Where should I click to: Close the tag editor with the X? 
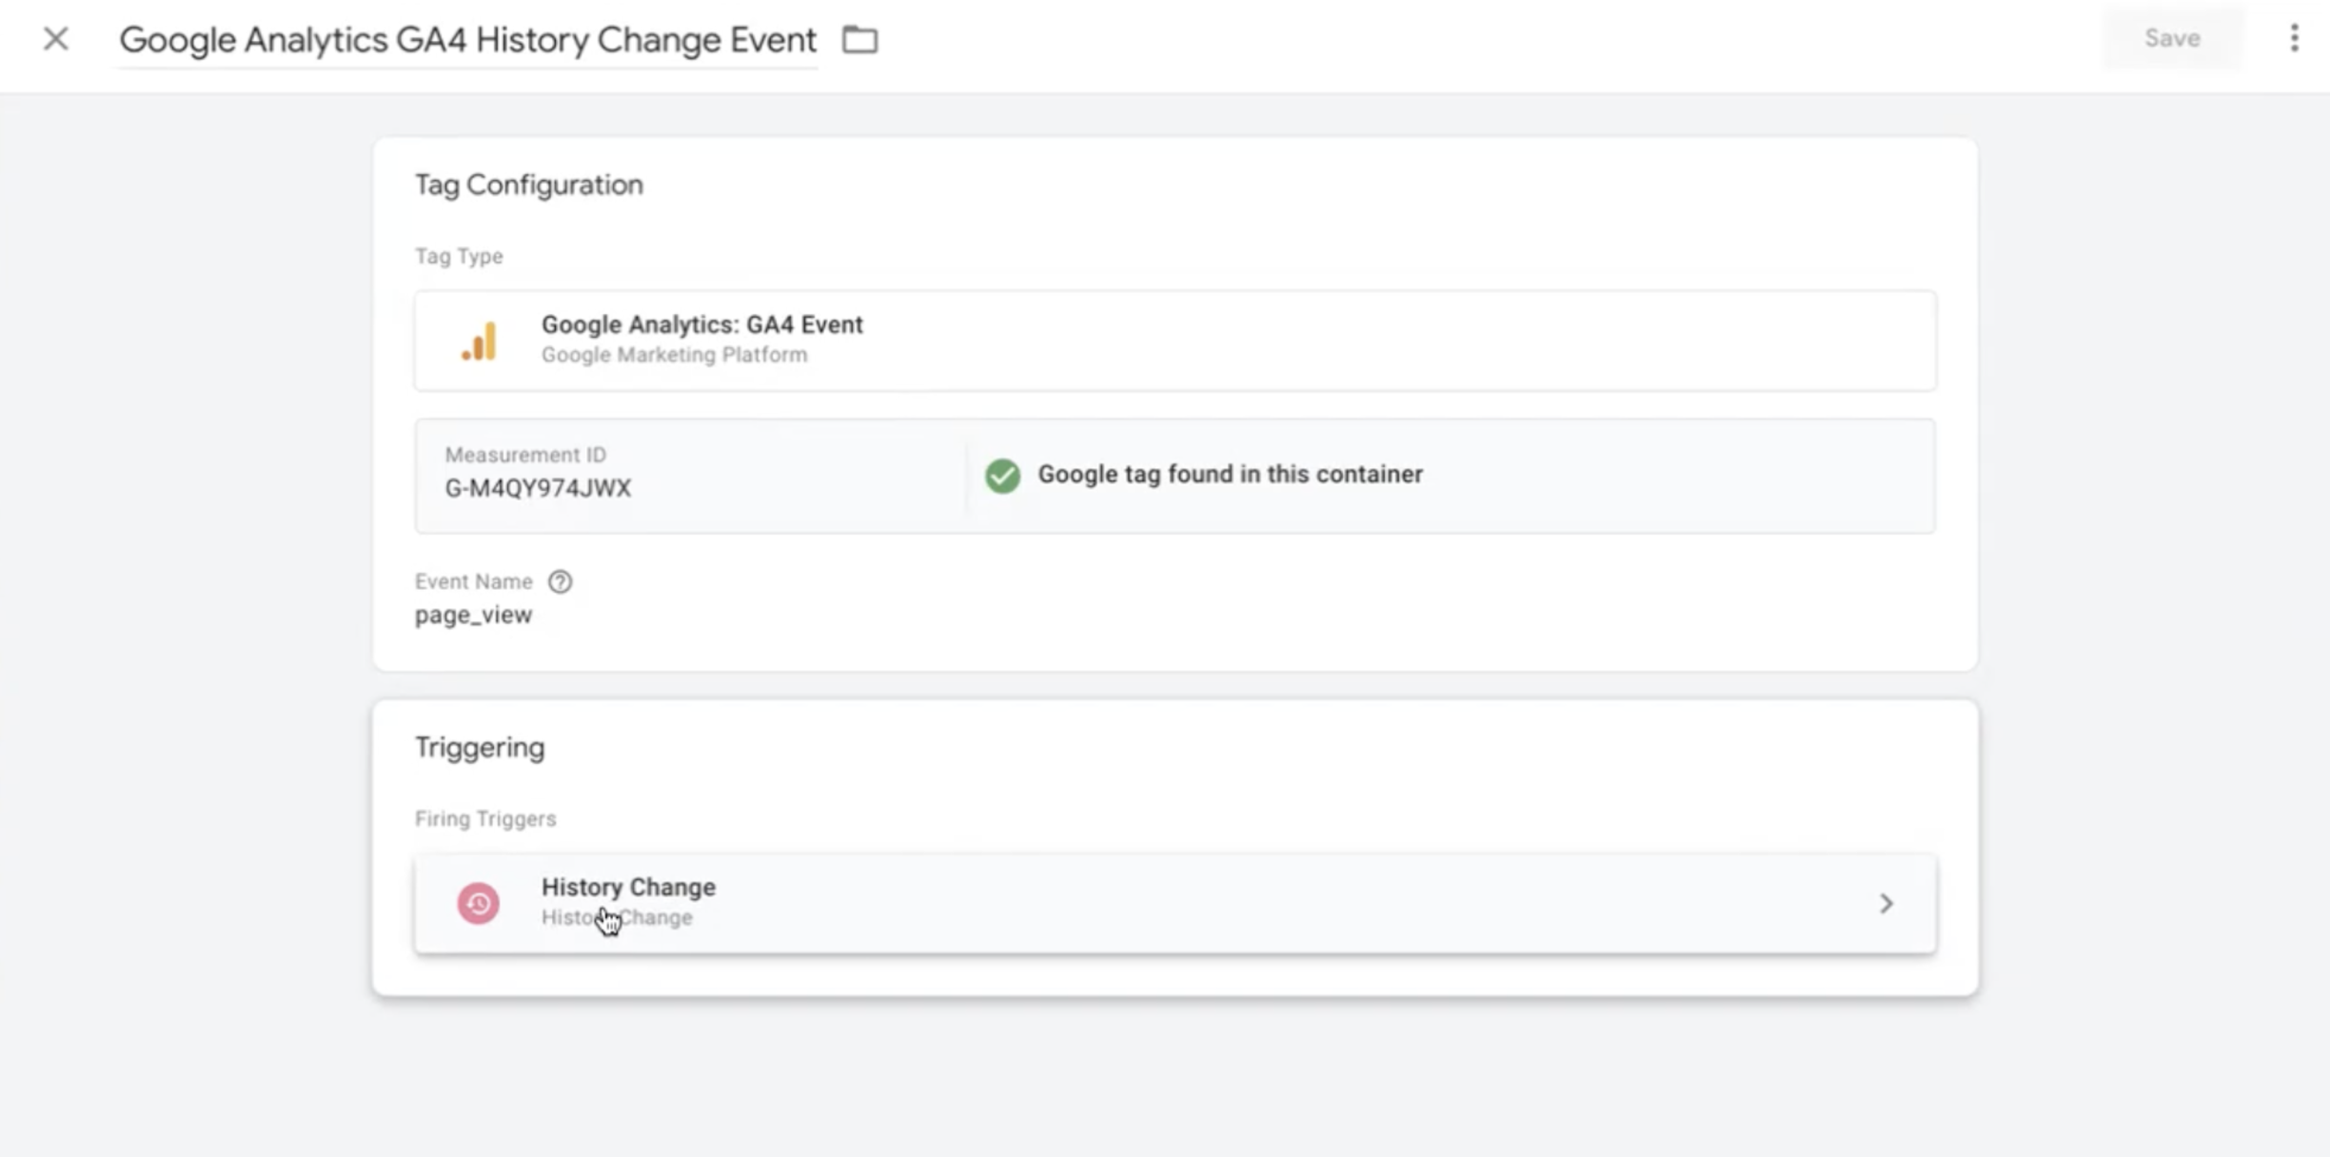[56, 39]
